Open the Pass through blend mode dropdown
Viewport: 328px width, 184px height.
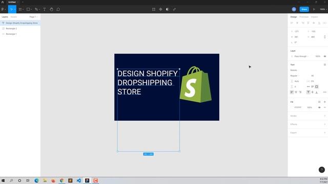tap(302, 56)
